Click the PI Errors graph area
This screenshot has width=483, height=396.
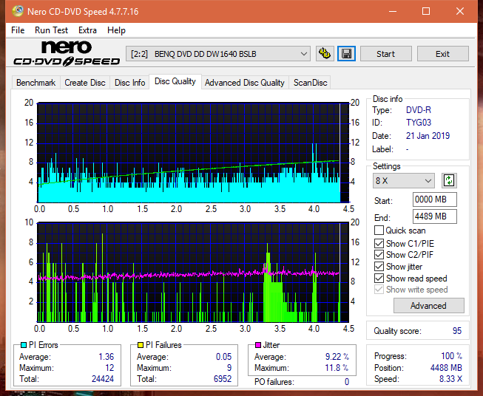click(x=193, y=152)
